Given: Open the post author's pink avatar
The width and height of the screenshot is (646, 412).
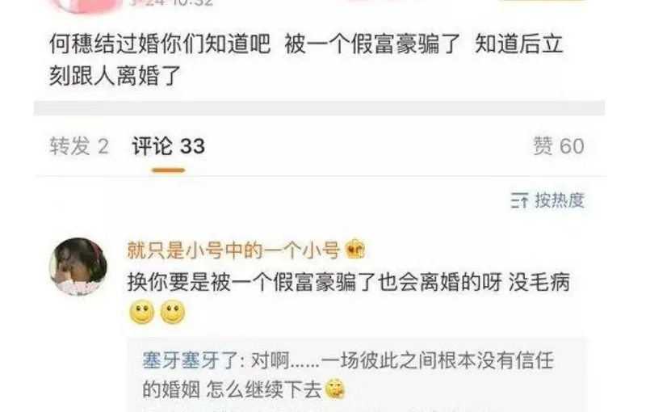Looking at the screenshot, I should [x=86, y=5].
